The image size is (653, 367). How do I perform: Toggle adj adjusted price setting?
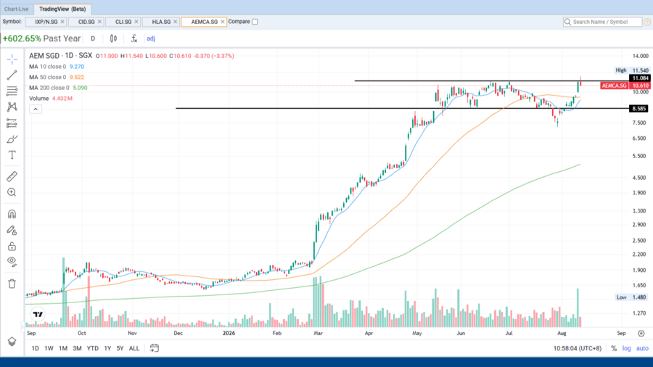[151, 38]
